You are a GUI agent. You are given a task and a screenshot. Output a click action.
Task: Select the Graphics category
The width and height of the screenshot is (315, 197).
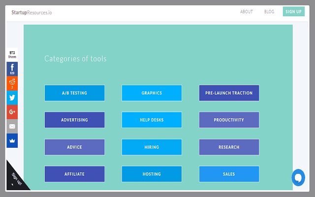[152, 93]
